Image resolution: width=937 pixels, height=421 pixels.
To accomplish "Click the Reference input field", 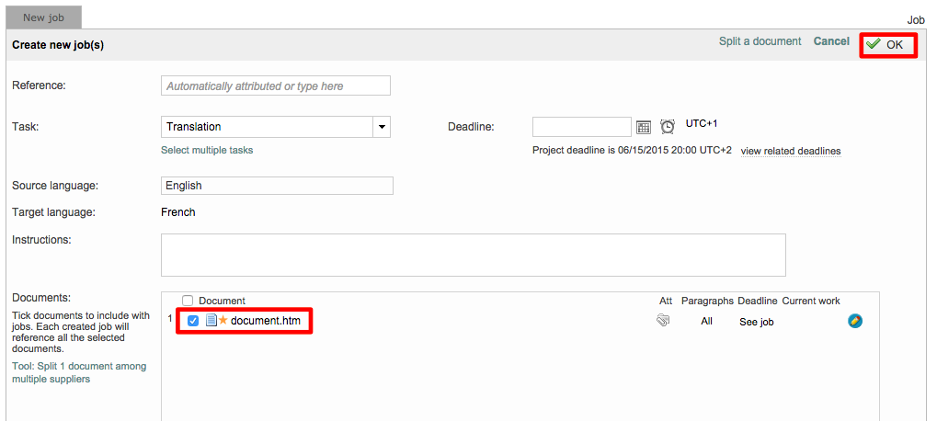I will 276,85.
